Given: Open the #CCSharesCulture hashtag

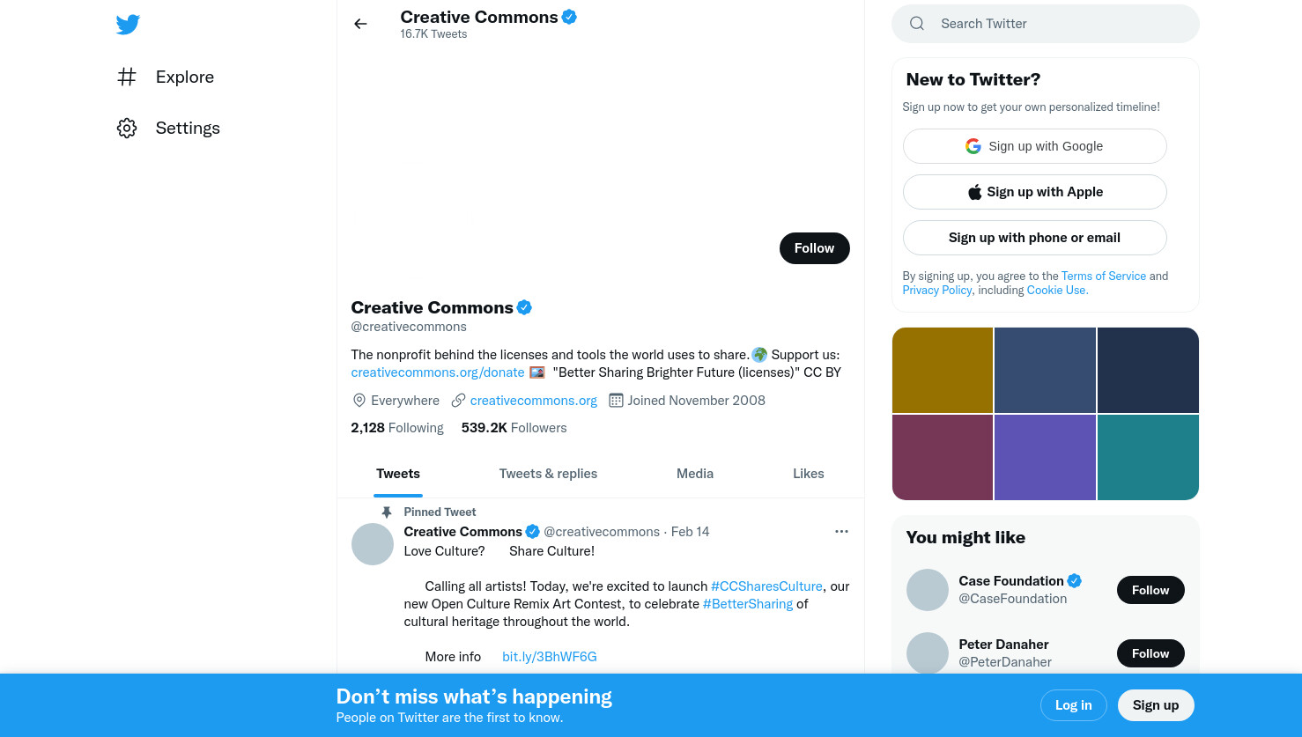Looking at the screenshot, I should click(x=766, y=586).
